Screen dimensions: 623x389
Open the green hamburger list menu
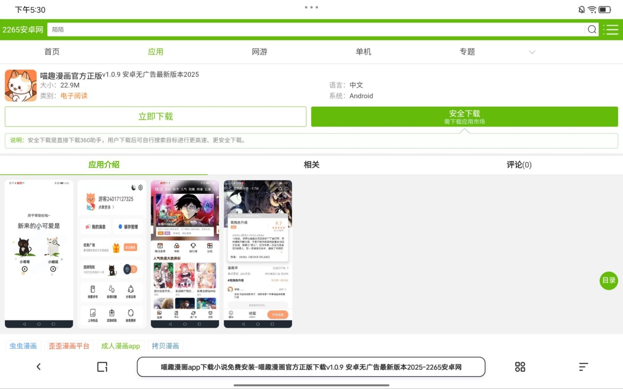(611, 30)
